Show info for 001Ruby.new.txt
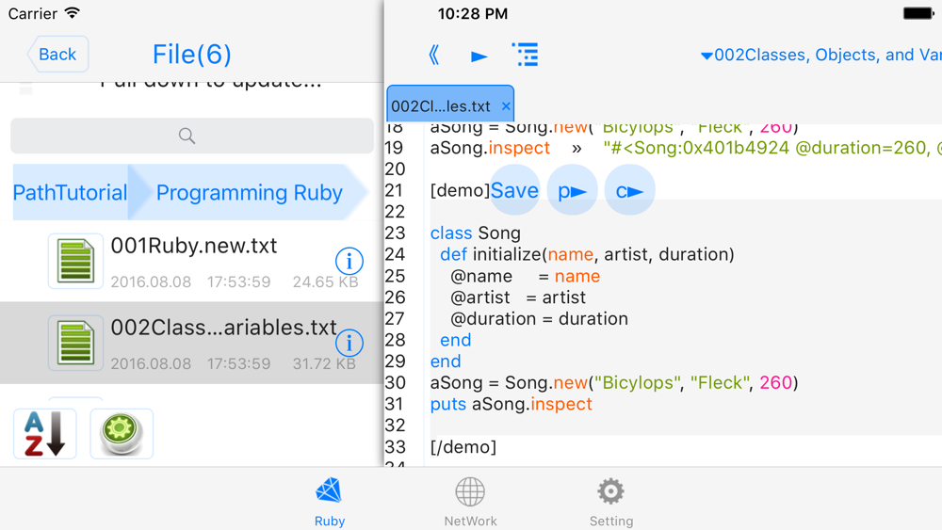The image size is (942, 530). 349,261
